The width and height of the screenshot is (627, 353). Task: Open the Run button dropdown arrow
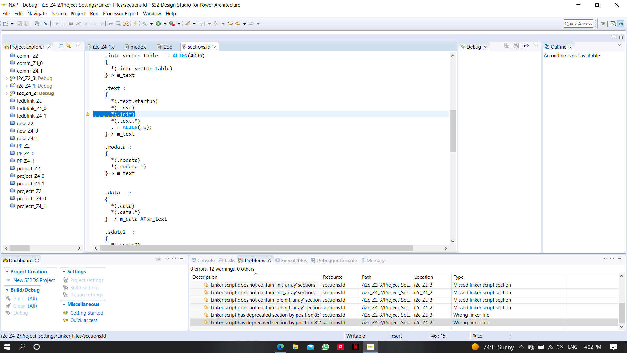coord(165,24)
